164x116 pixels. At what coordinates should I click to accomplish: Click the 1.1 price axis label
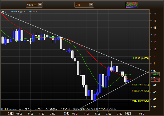pyautogui.click(x=153, y=63)
